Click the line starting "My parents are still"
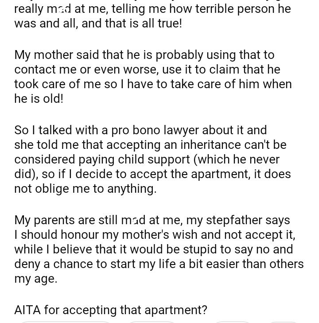This screenshot has width=319, height=323. [x=152, y=220]
